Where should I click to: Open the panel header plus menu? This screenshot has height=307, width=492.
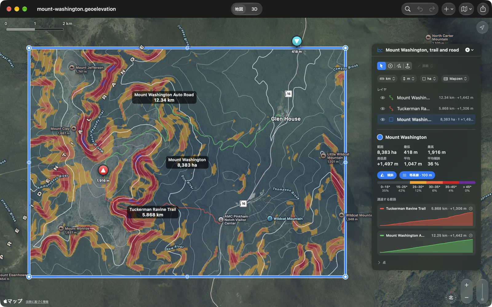point(469,50)
